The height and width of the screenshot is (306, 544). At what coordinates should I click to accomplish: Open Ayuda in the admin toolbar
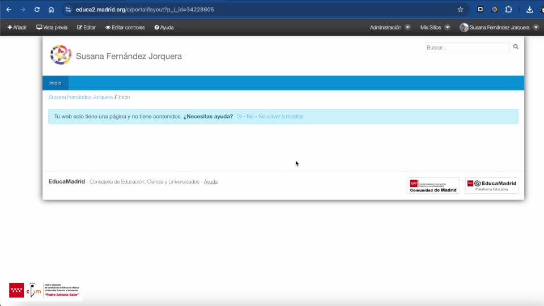click(x=164, y=27)
